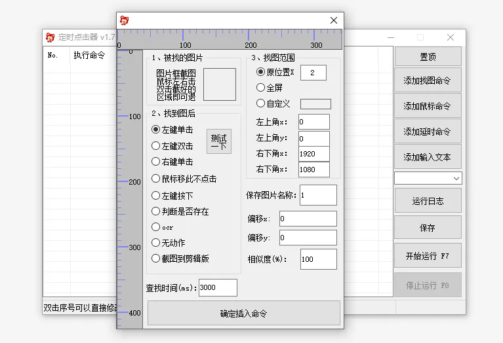
Task: Choose 截图到剪辑版 option
Action: pyautogui.click(x=180, y=259)
